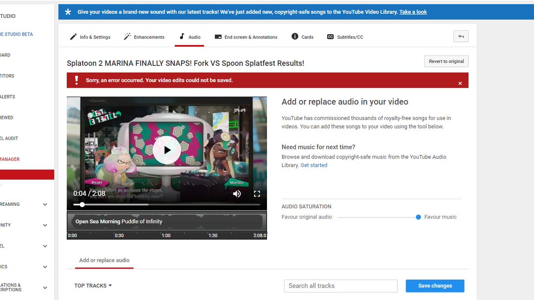Switch to the Enhancements tab

144,37
